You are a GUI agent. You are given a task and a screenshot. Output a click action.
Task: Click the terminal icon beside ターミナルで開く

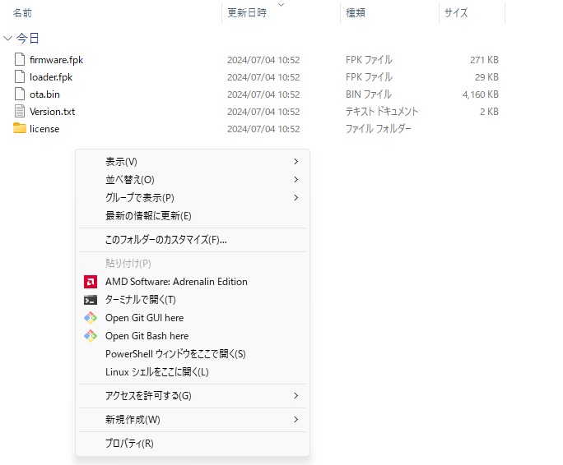(91, 300)
